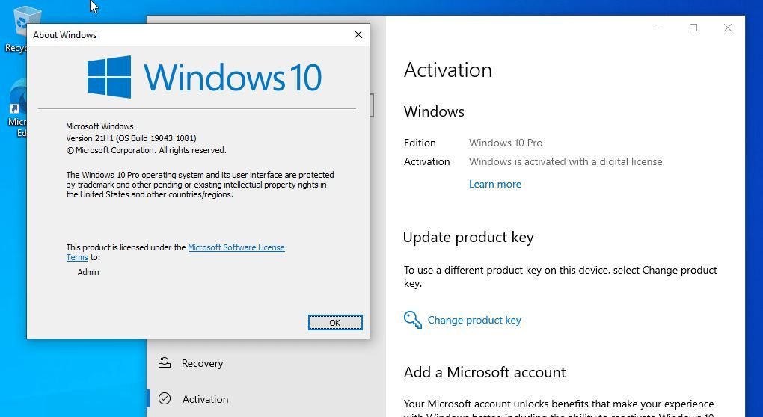
Task: Open Microsoft Edge desktop shortcut
Action: click(17, 109)
